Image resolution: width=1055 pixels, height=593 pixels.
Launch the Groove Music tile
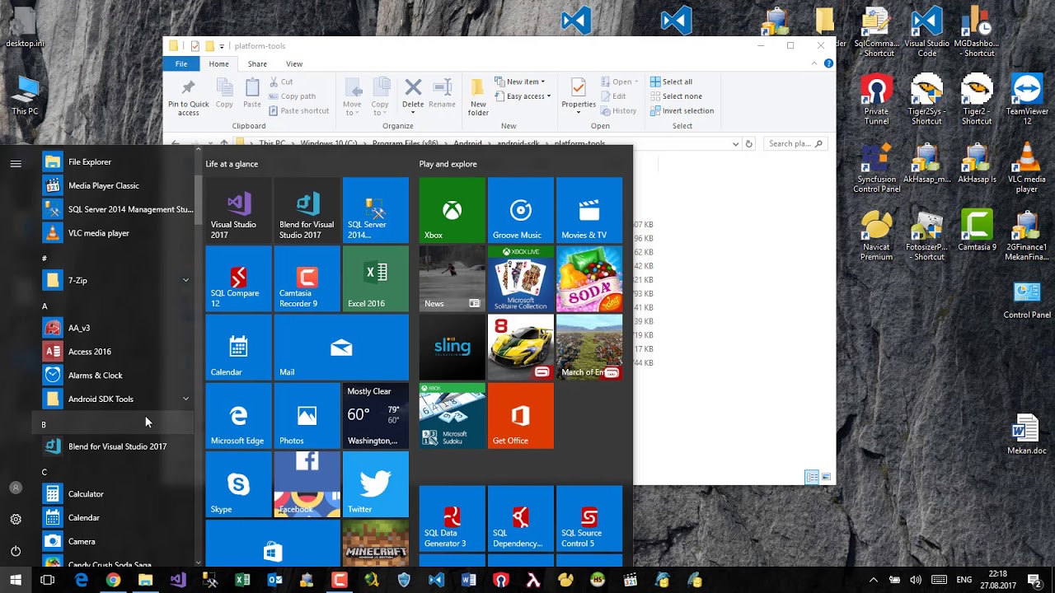pos(520,210)
